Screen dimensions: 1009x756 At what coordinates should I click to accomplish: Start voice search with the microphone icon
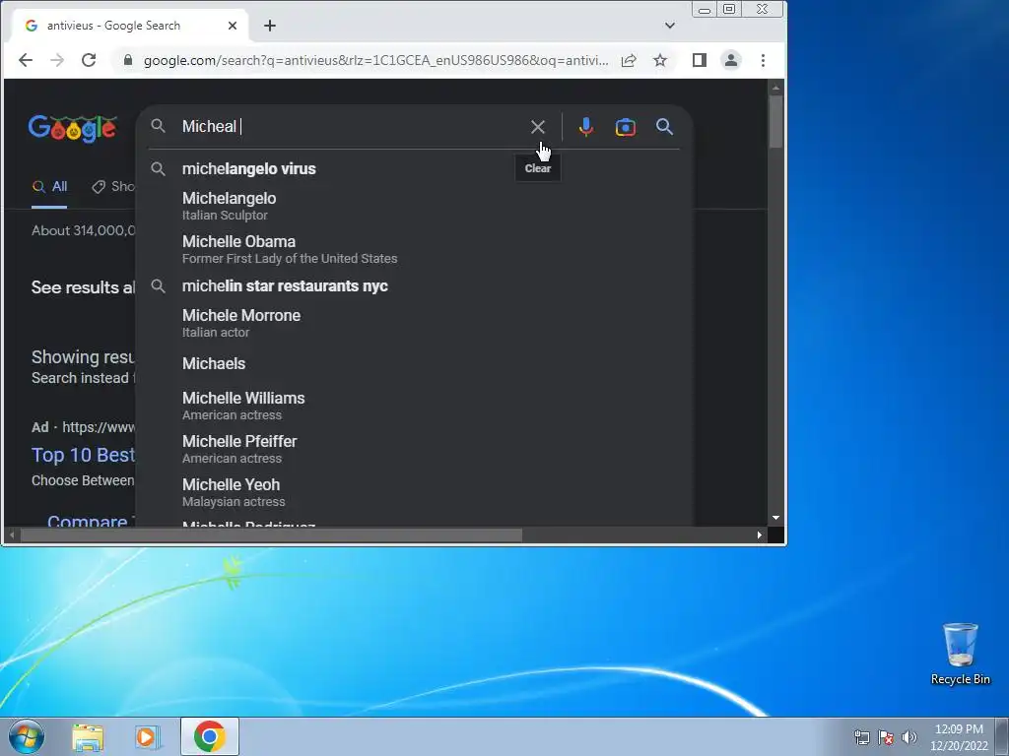585,127
